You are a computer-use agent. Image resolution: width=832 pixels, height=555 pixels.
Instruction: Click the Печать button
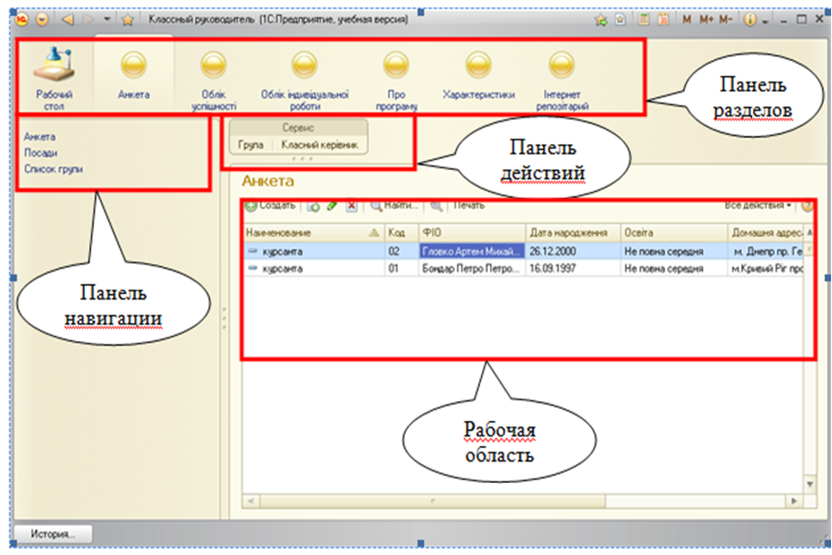coord(468,205)
